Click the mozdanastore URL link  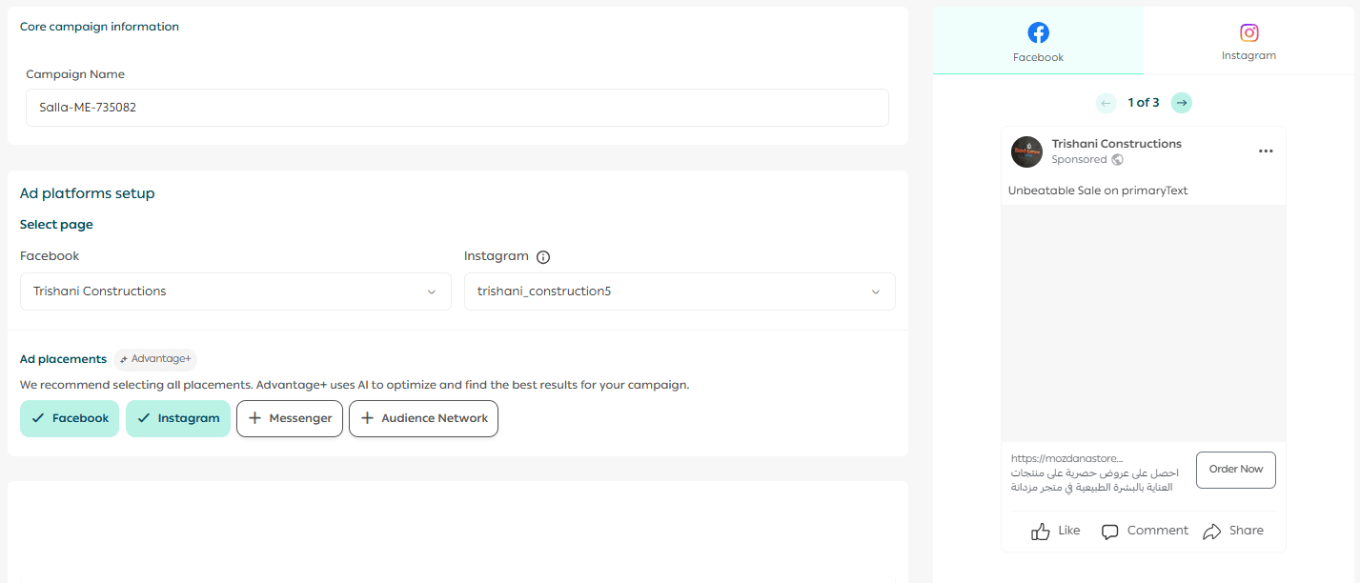[1066, 458]
